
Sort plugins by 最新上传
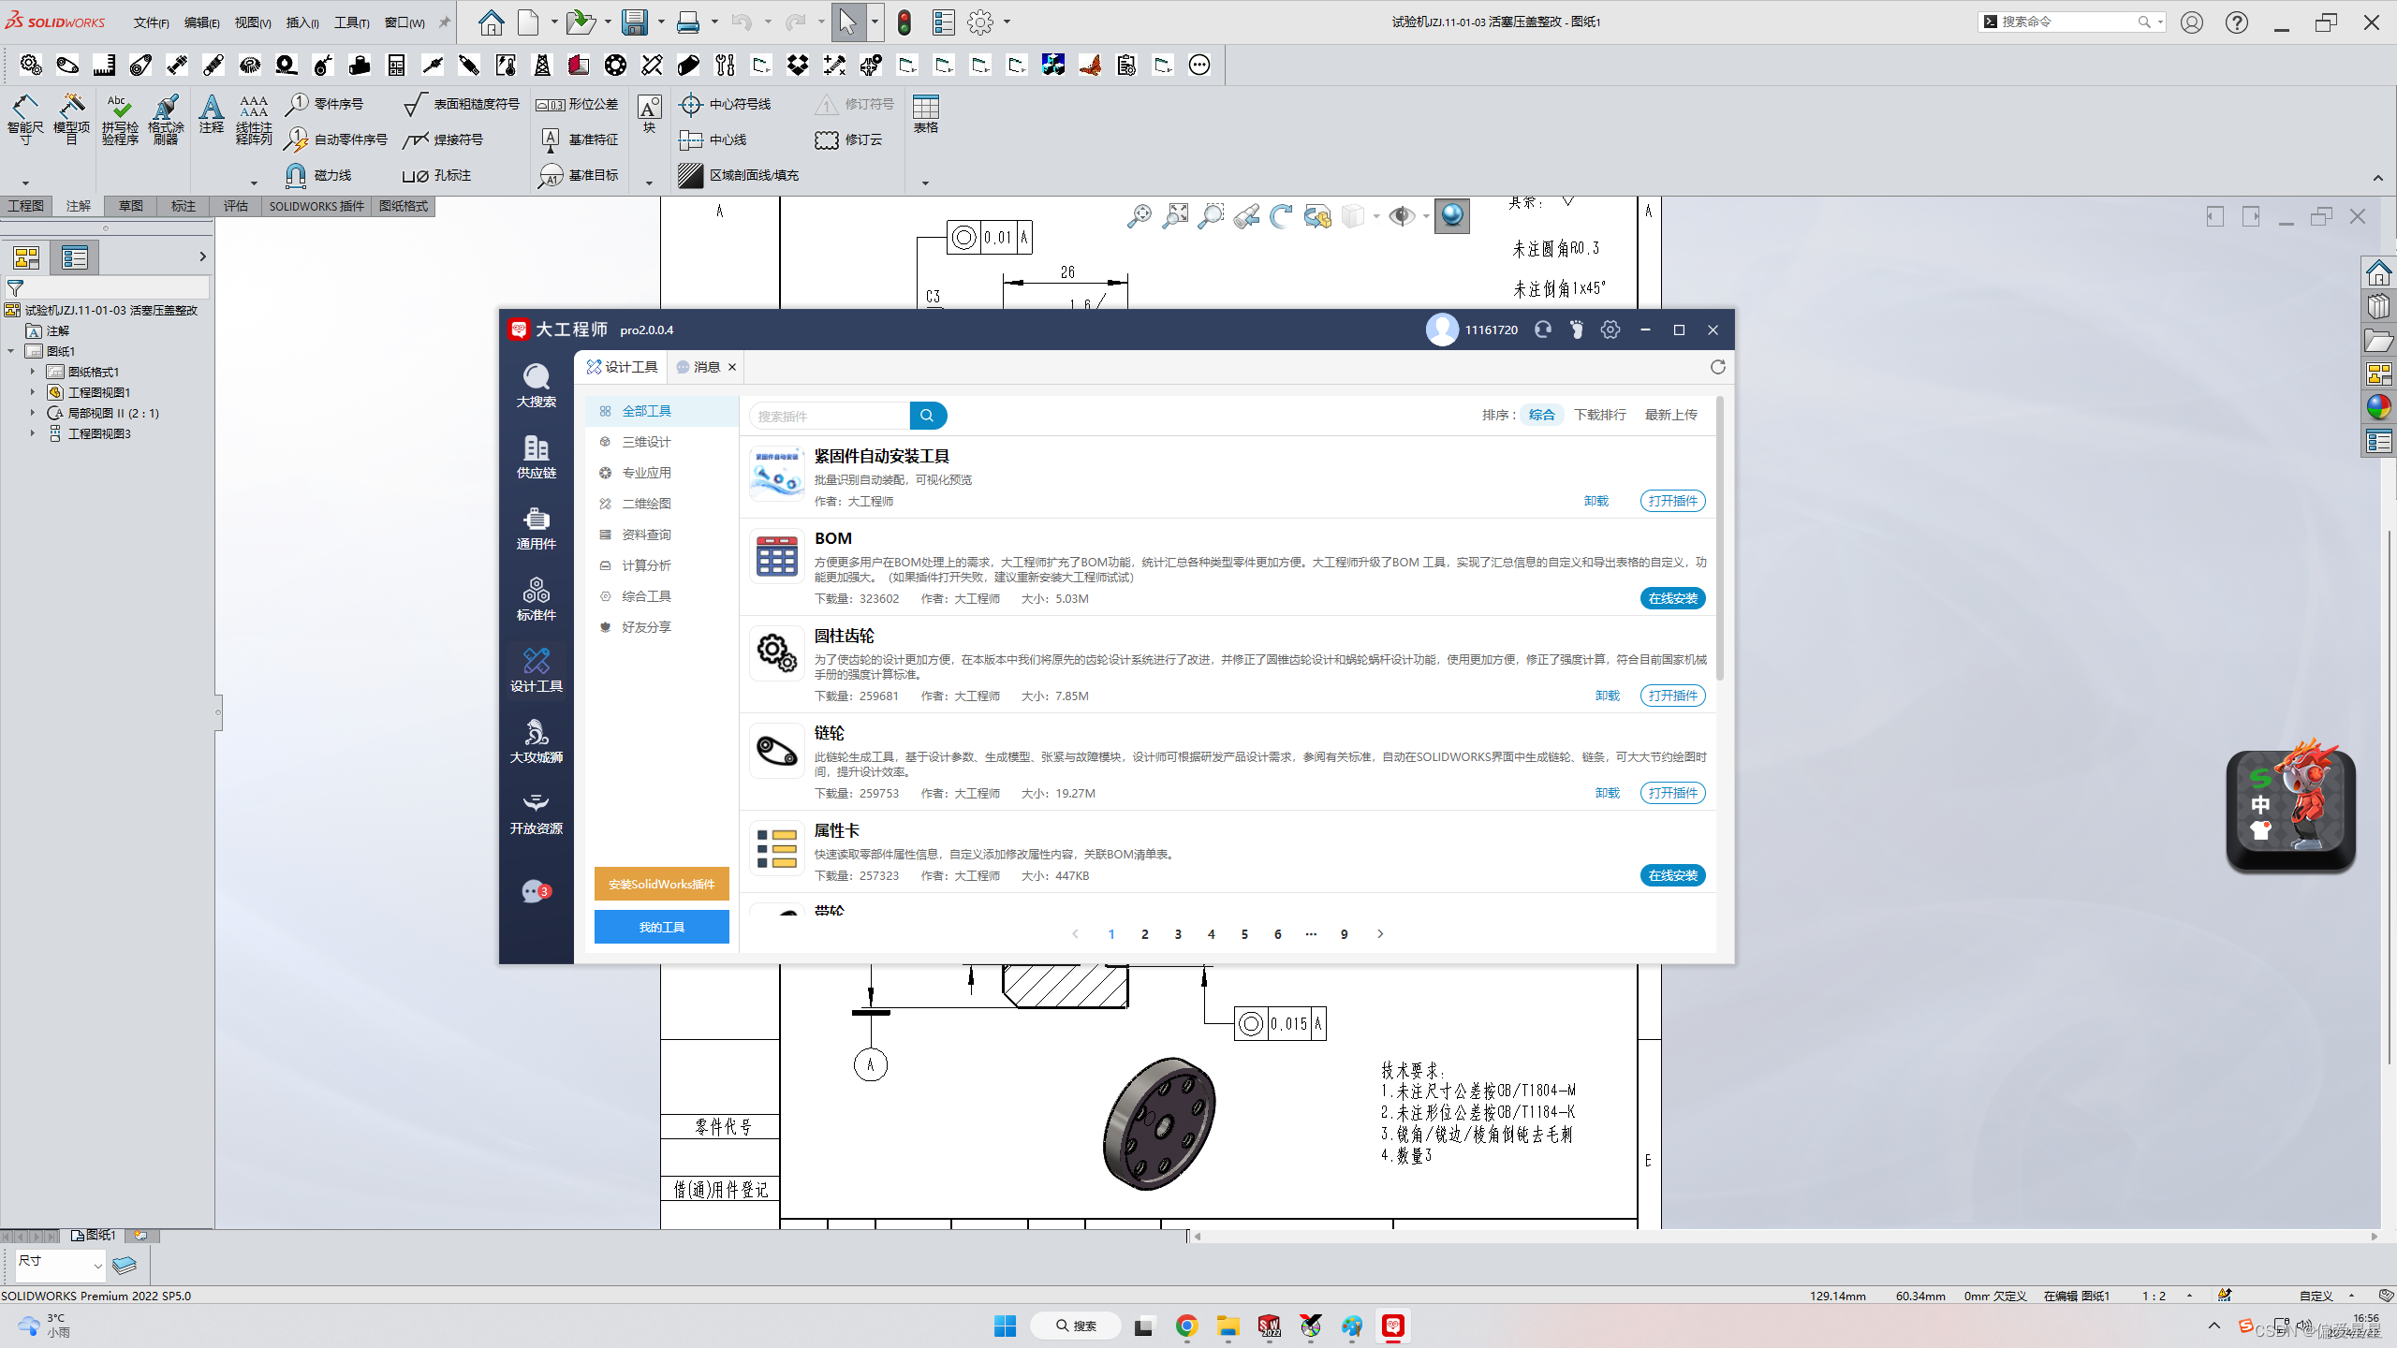pos(1670,415)
